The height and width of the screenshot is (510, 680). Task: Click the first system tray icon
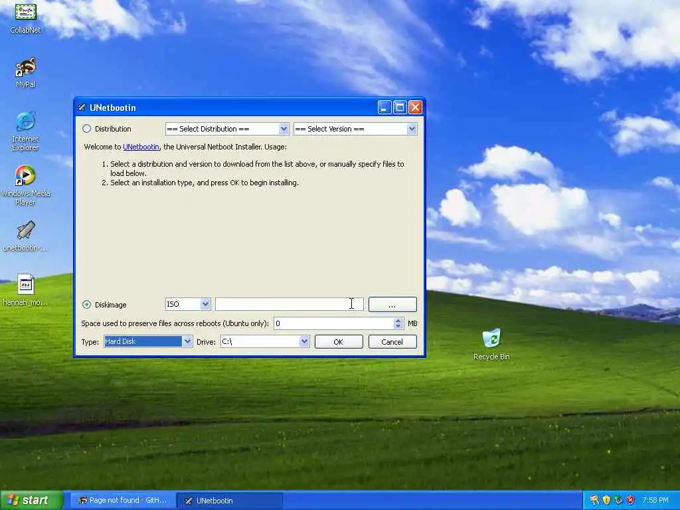(594, 500)
